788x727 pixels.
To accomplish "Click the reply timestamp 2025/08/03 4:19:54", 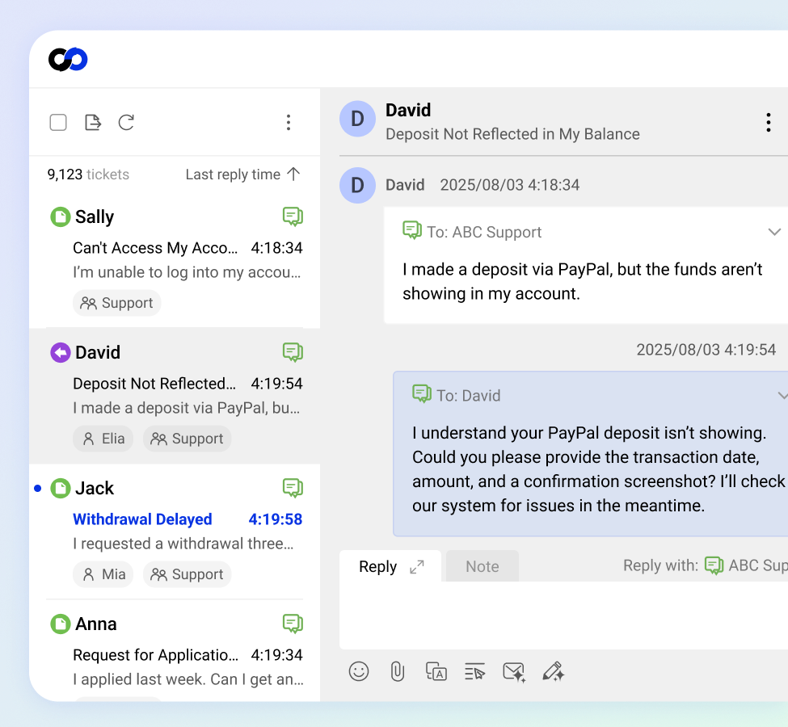I will pos(706,350).
